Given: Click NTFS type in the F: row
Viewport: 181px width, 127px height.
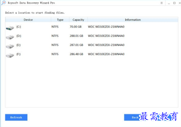Looking at the screenshot, I should (x=55, y=54).
